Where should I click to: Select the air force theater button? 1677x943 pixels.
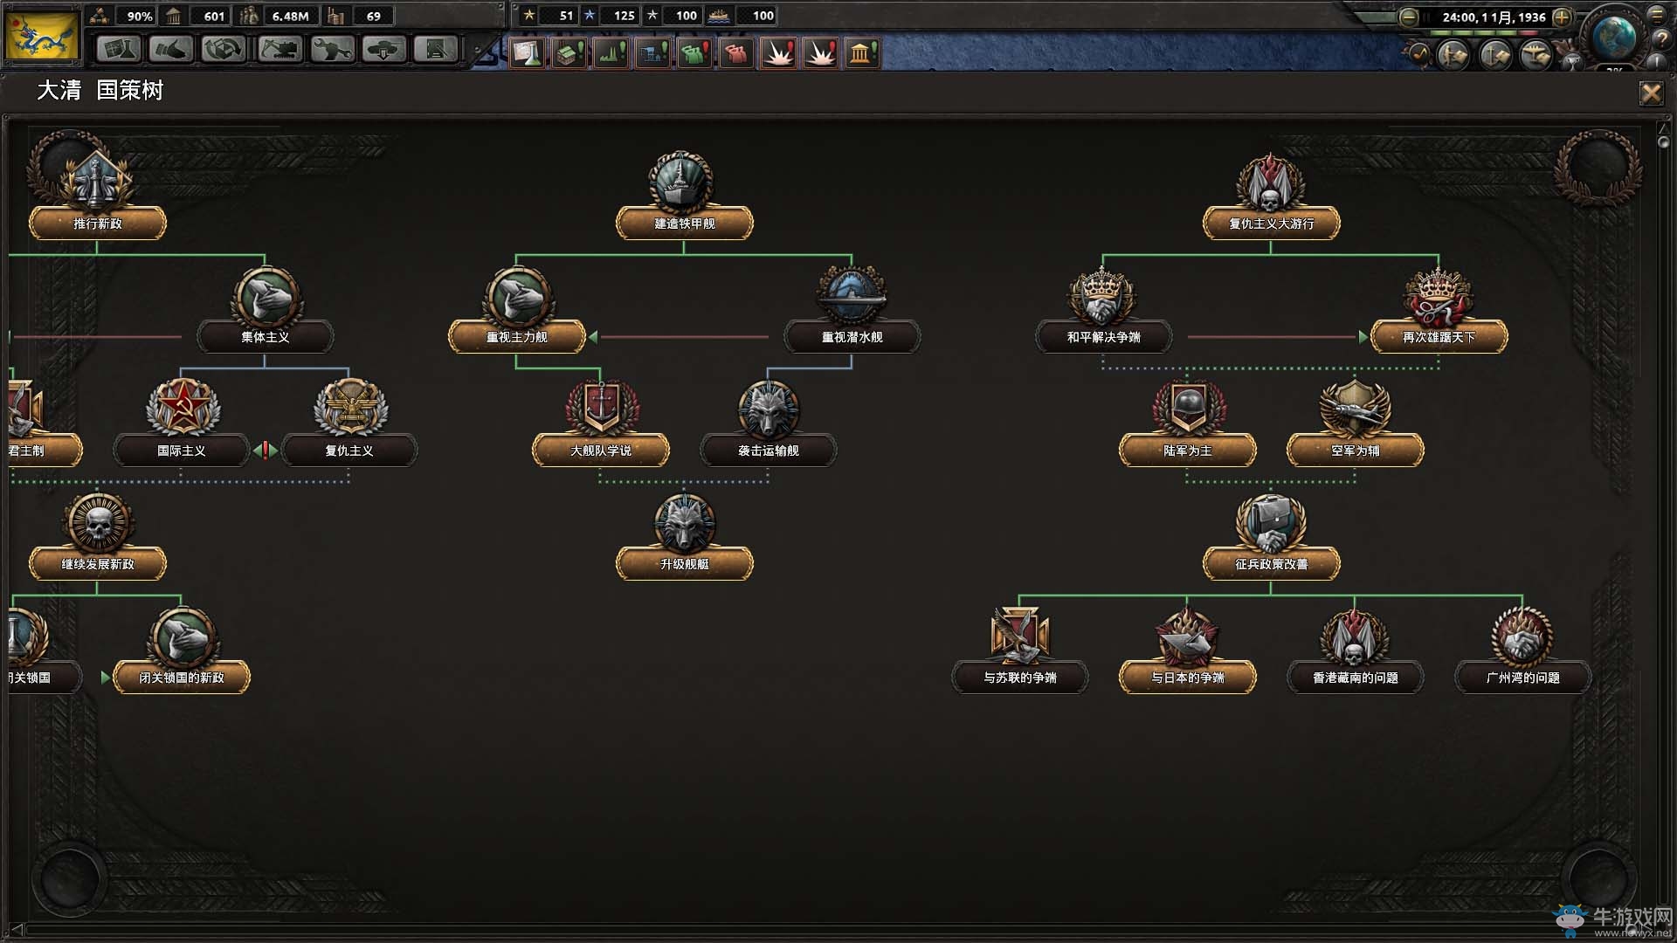click(1536, 55)
